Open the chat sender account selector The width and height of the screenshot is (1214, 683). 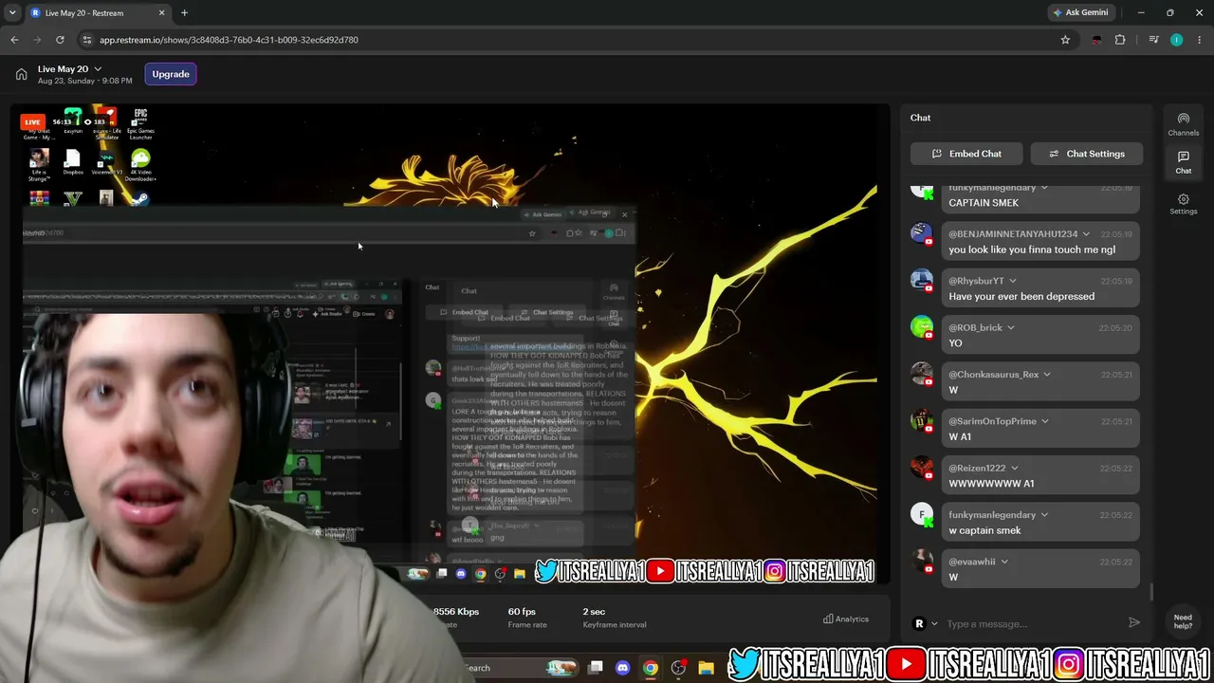point(925,623)
